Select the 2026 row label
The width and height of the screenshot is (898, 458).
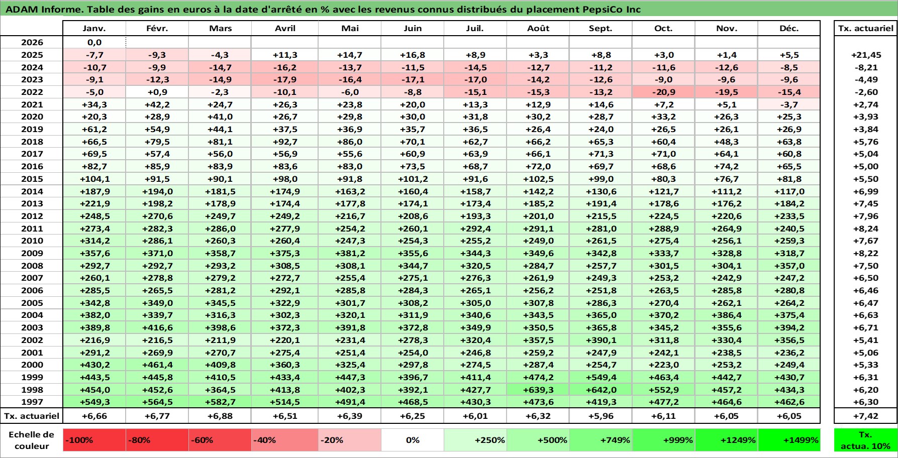coord(32,42)
